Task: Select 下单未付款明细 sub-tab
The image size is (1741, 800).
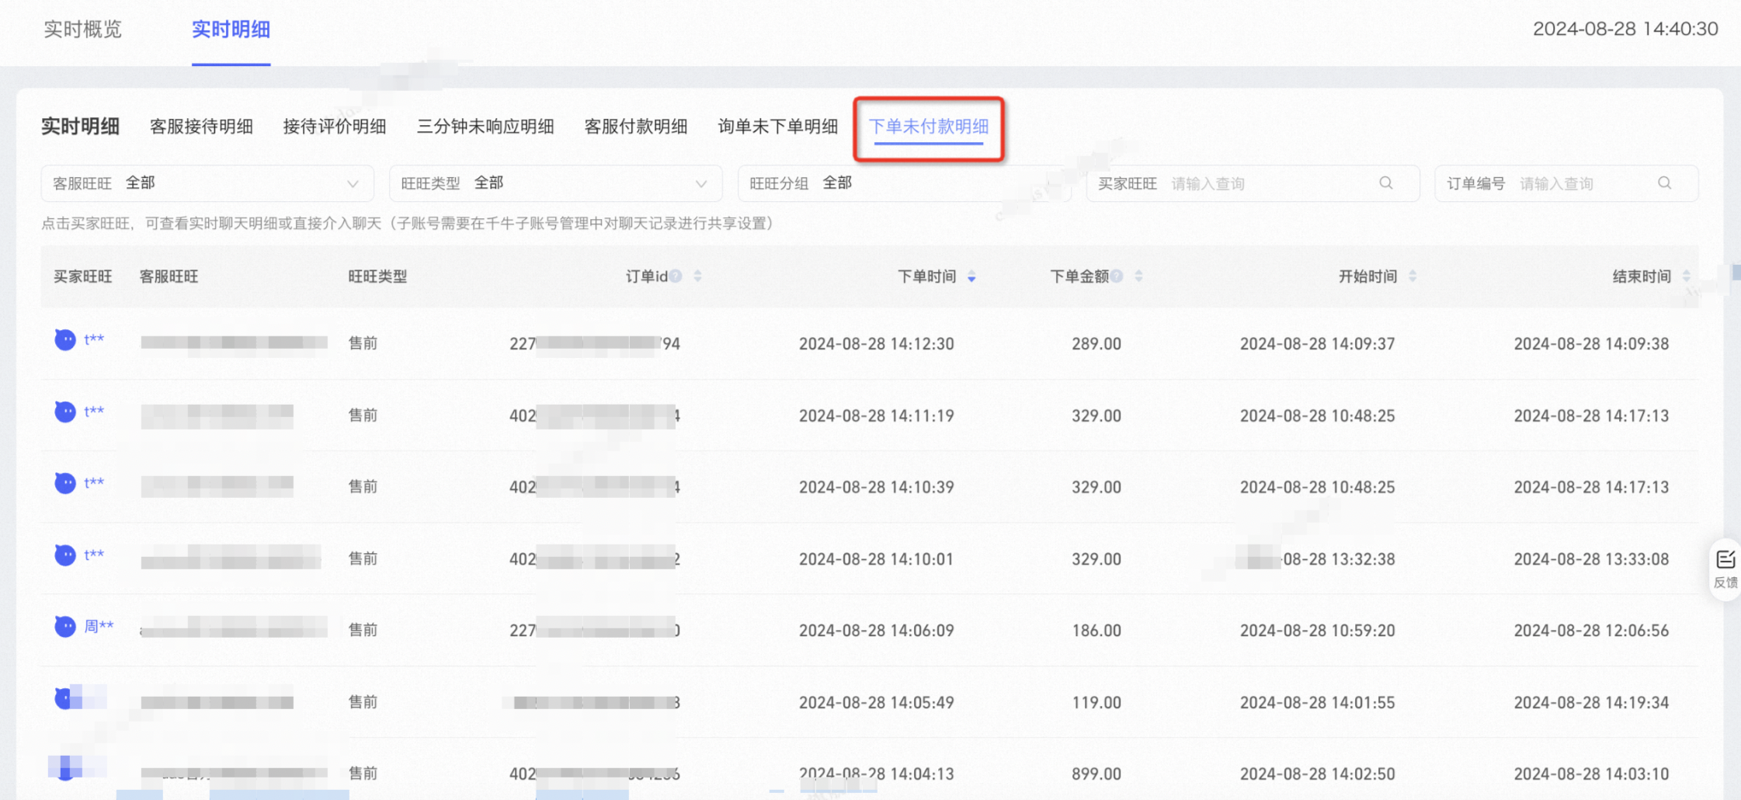Action: point(929,127)
